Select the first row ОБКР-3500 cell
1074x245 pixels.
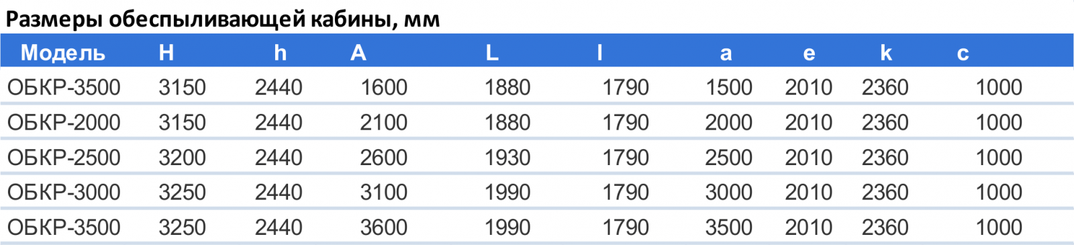(x=64, y=87)
